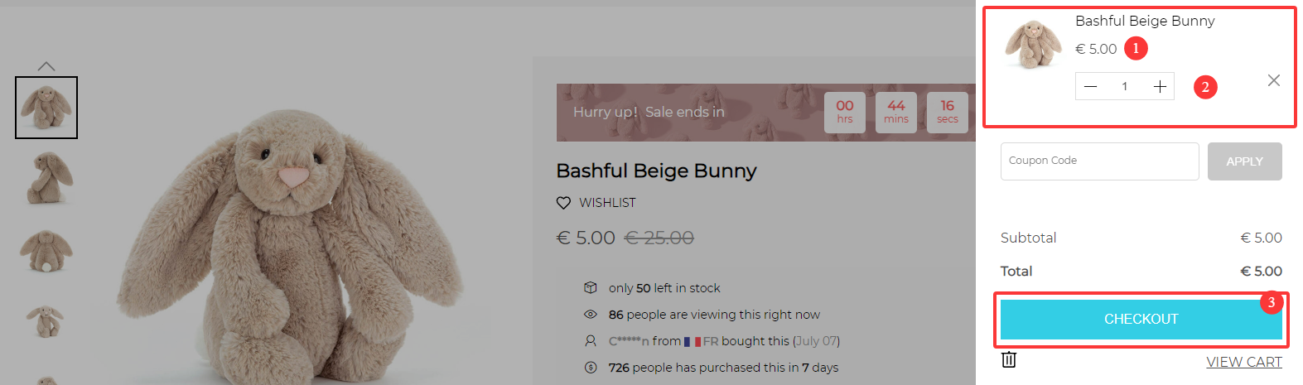Click the quantity number field in cart
This screenshot has width=1303, height=385.
(x=1124, y=87)
